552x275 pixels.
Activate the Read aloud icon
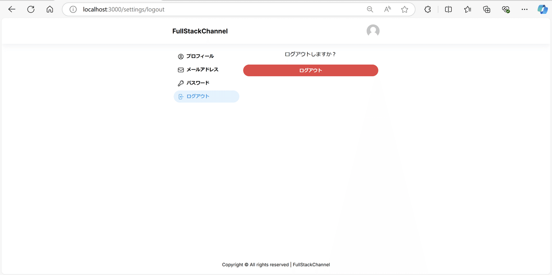pyautogui.click(x=387, y=9)
